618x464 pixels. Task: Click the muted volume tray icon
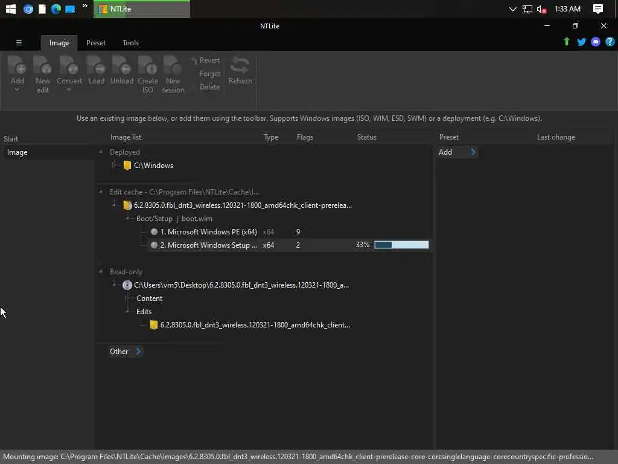(541, 9)
